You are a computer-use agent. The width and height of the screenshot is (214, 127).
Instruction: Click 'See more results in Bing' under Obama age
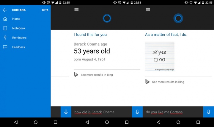click(97, 75)
